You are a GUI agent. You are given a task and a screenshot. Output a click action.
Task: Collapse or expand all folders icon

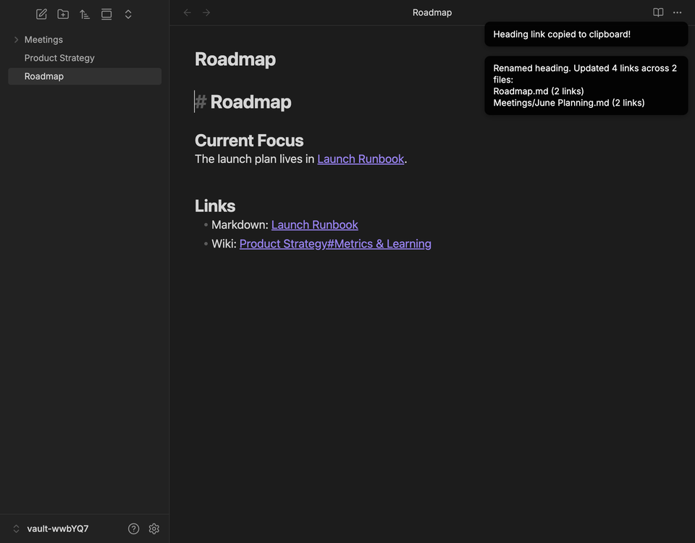tap(128, 14)
